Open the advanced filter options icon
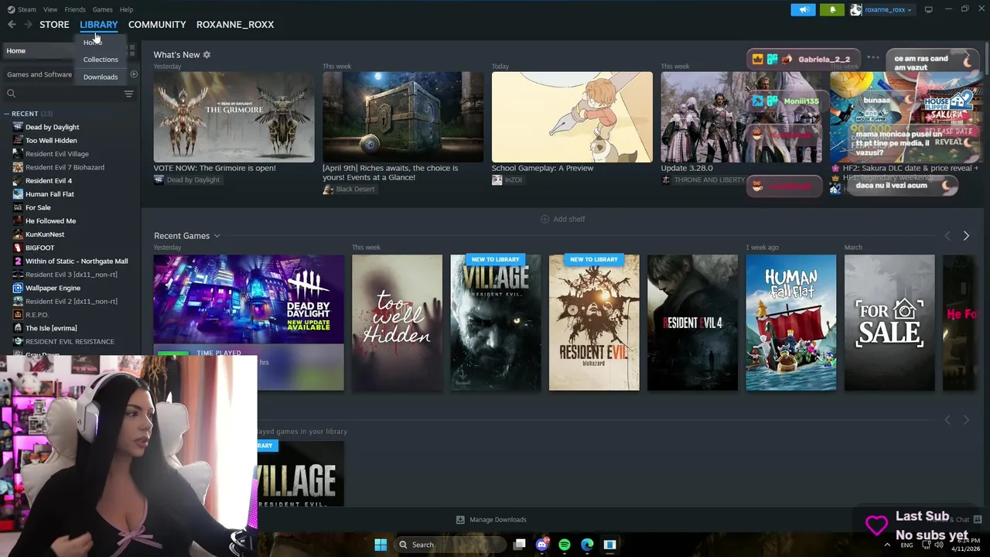 tap(128, 94)
